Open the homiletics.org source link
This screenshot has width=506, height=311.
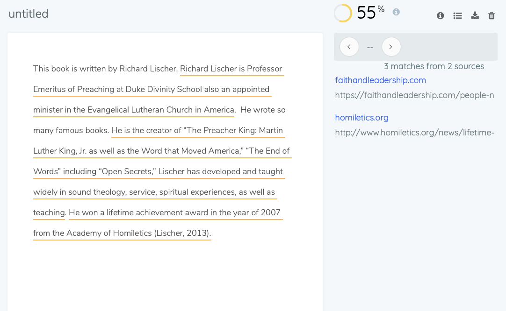(362, 118)
